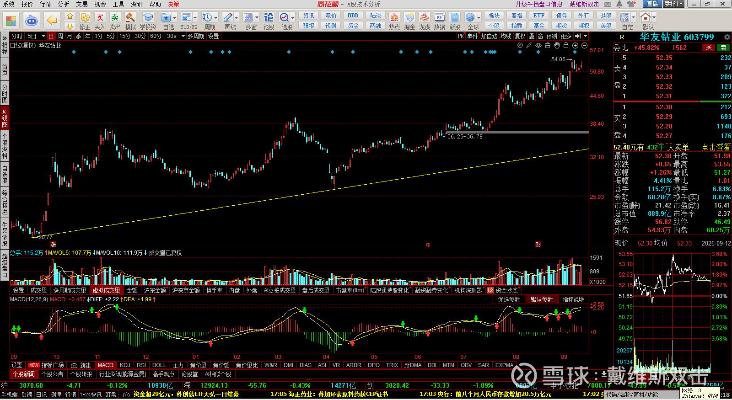Open dropdown next to 30s period

183,36
